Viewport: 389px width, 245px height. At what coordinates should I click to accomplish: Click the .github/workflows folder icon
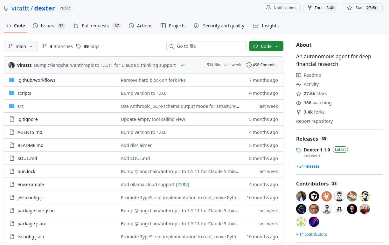pyautogui.click(x=12, y=80)
